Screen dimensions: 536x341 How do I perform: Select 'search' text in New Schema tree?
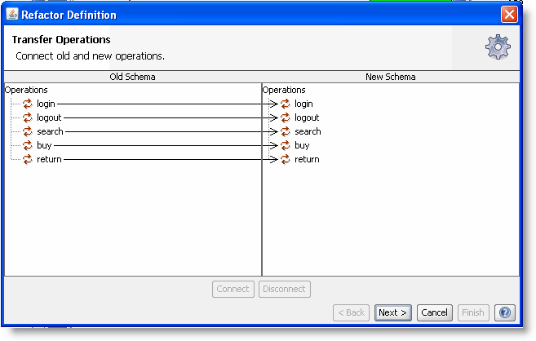308,131
